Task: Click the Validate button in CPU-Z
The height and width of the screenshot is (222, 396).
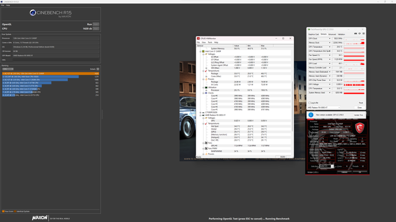Action: pyautogui.click(x=344, y=172)
